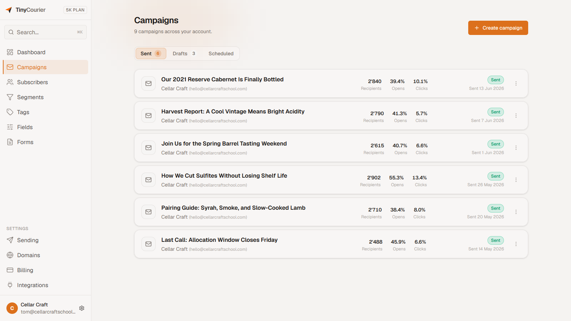The image size is (571, 321).
Task: Open 'Our 2021 Reserve Cabernet Is Finally Bottled'
Action: click(x=222, y=79)
